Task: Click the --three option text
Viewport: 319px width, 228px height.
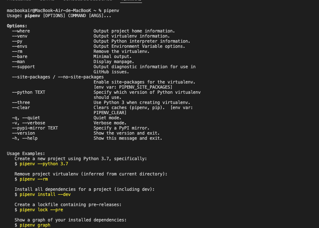Action: coord(21,103)
